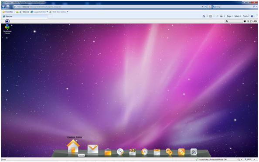Viewport: 259px width, 162px height.
Task: Click the 9:25 AM clock display
Action: [x=252, y=21]
